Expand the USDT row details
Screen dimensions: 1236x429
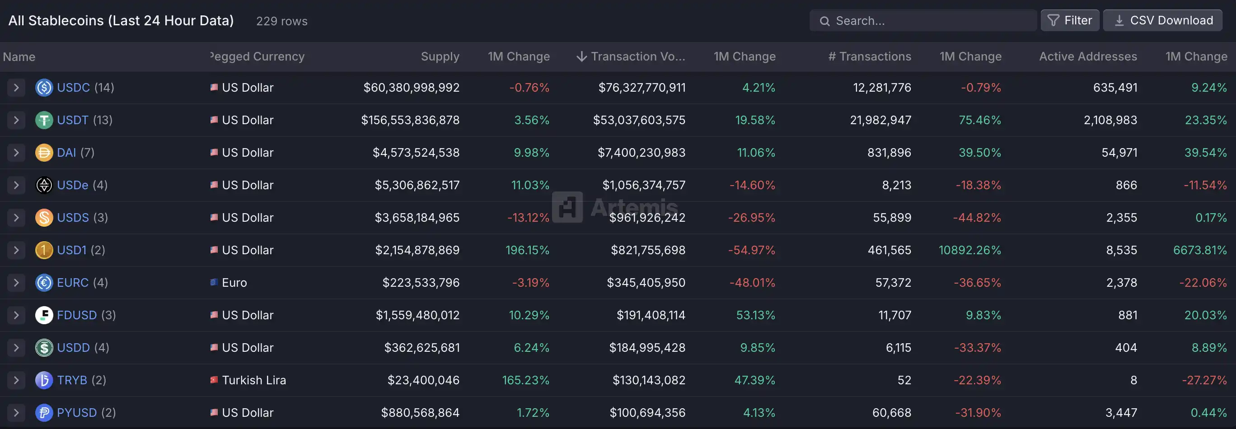point(16,120)
